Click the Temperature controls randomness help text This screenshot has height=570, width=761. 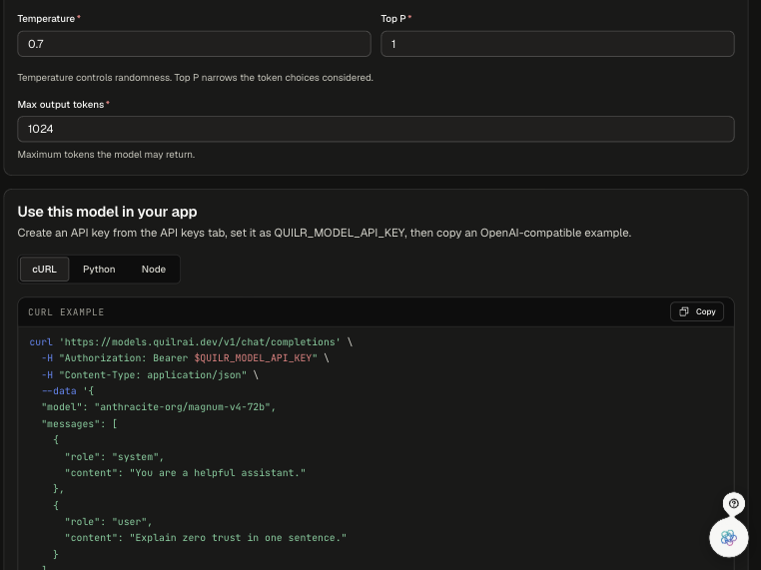195,78
